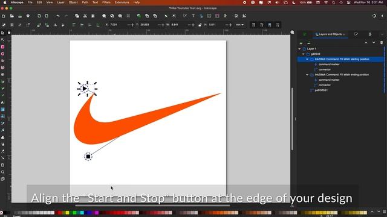Open the Edit menu
The image size is (387, 217).
pyautogui.click(x=39, y=2)
